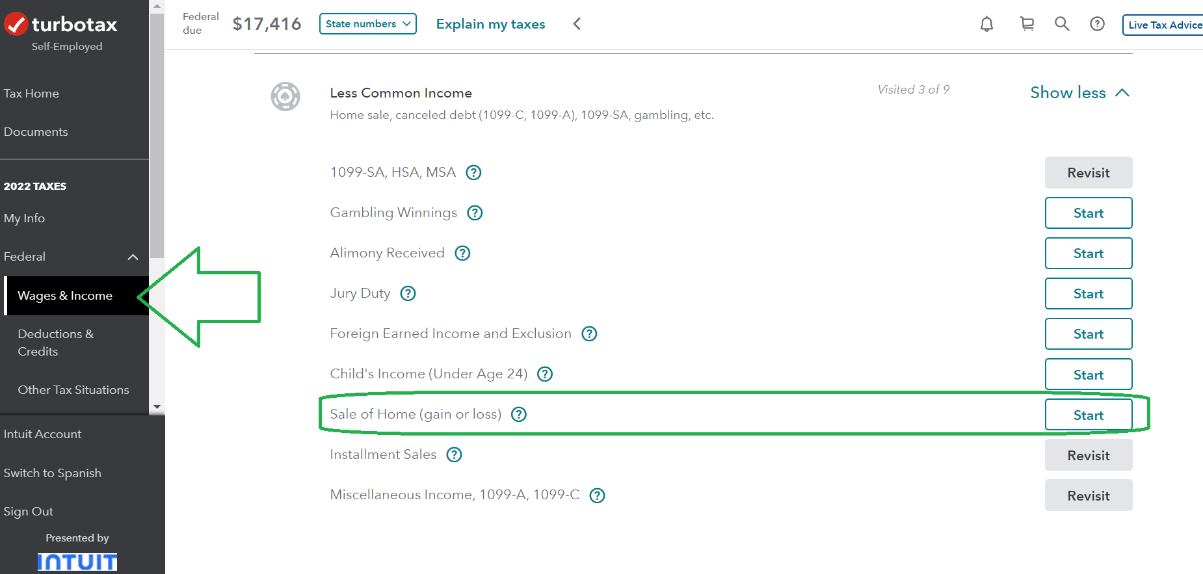This screenshot has width=1203, height=574.
Task: Click help icon beside Installment Sales
Action: [x=454, y=455]
